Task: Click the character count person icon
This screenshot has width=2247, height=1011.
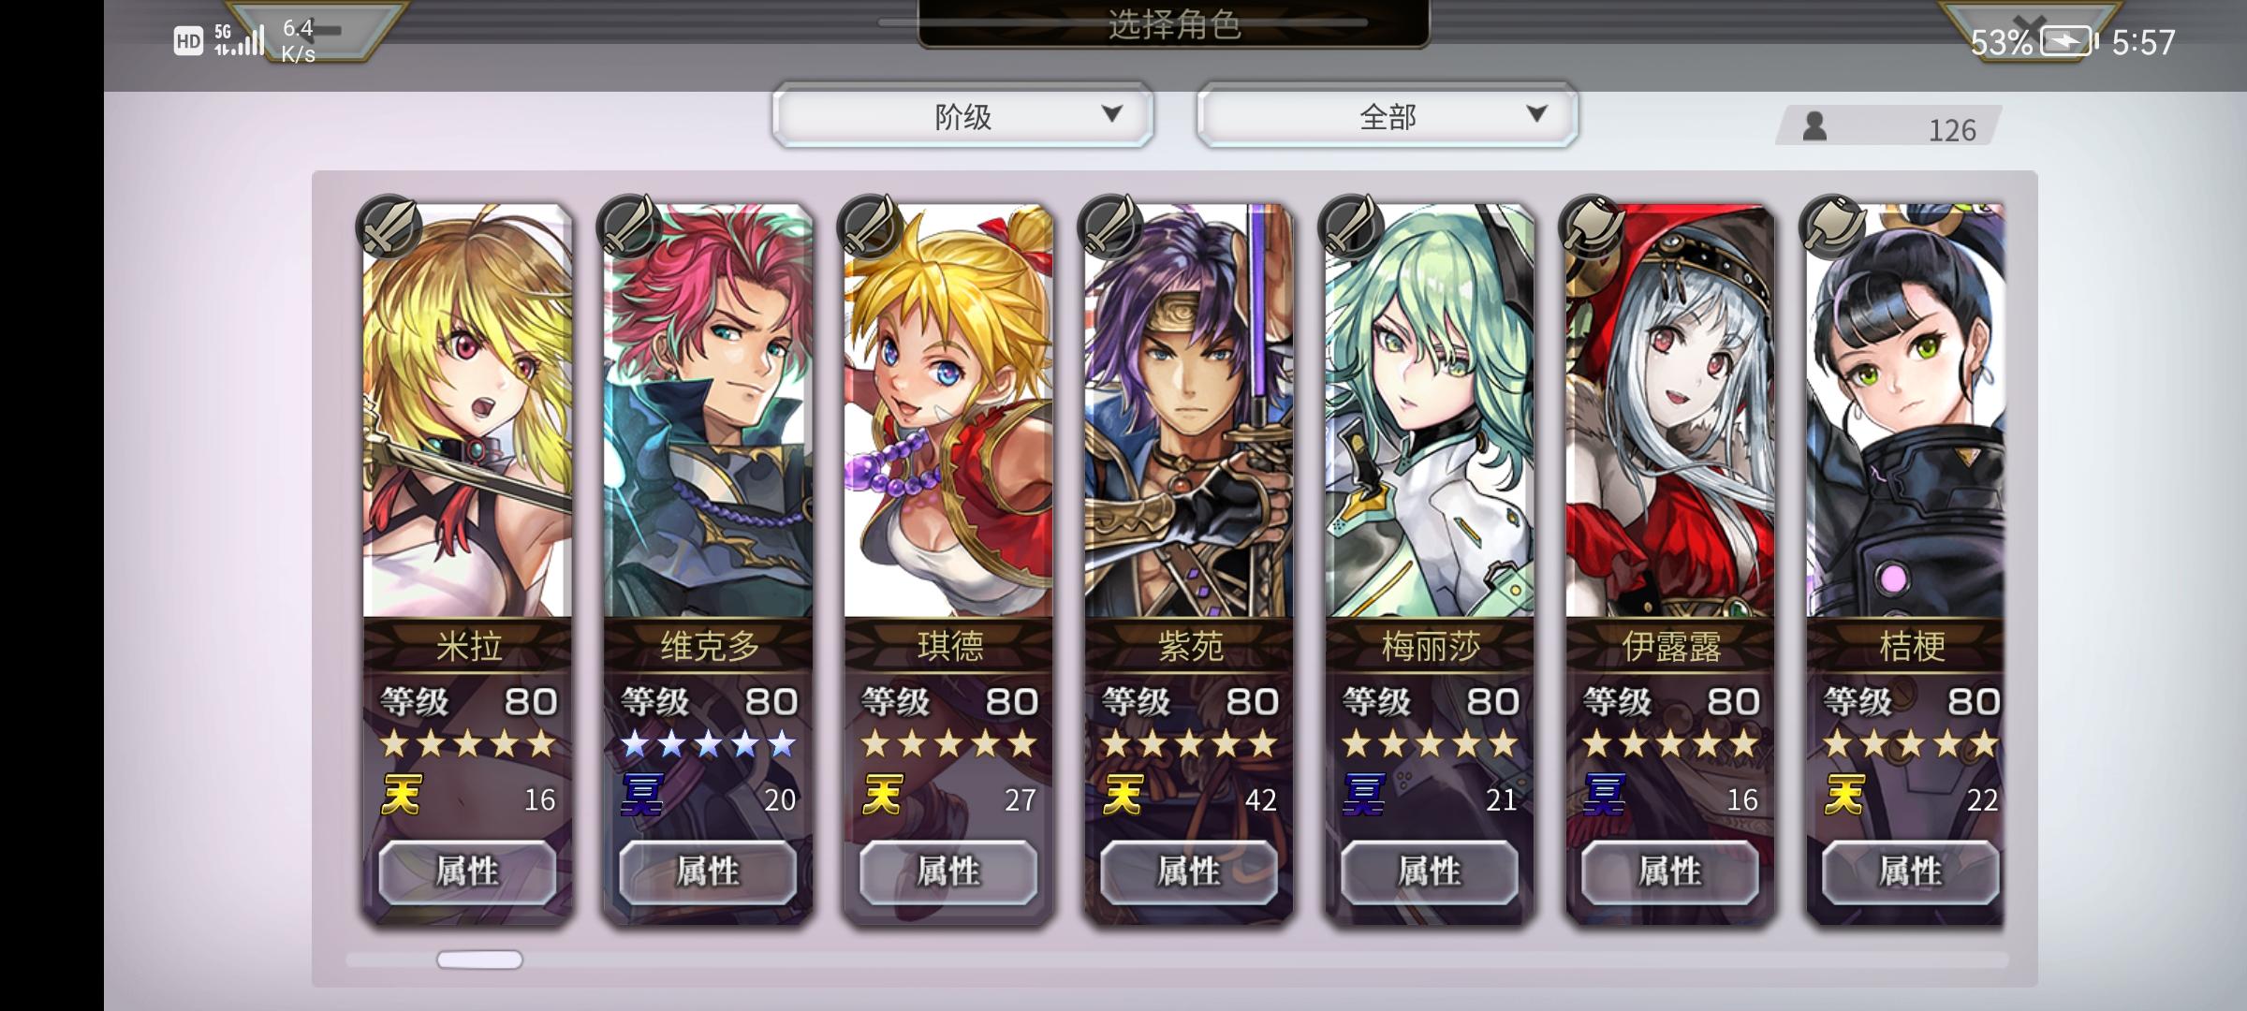Action: 1814,126
